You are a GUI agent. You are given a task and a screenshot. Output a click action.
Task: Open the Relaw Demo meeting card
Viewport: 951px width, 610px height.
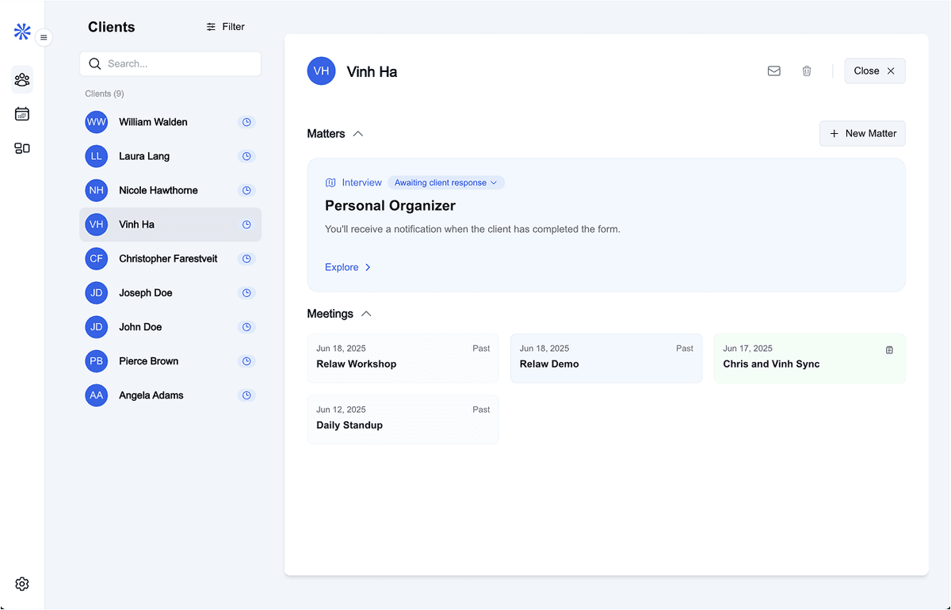pos(605,358)
